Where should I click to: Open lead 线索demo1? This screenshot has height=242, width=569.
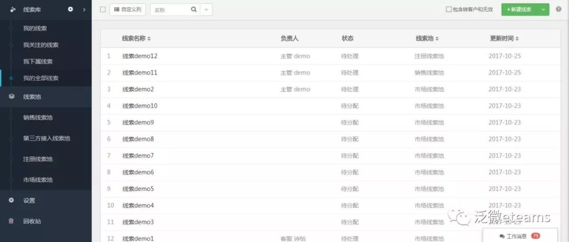point(138,239)
